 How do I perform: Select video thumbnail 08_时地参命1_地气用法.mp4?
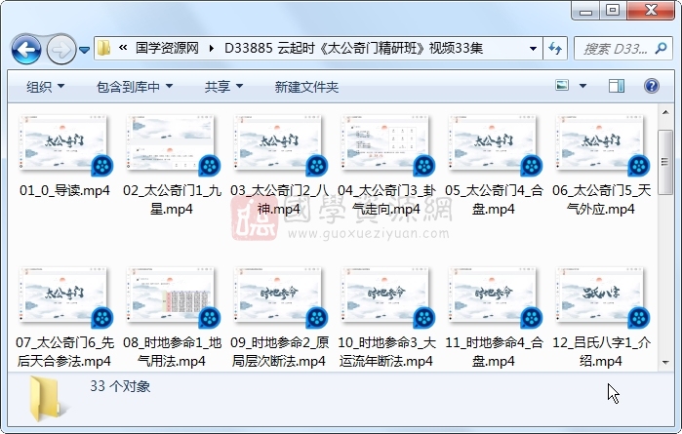[172, 296]
